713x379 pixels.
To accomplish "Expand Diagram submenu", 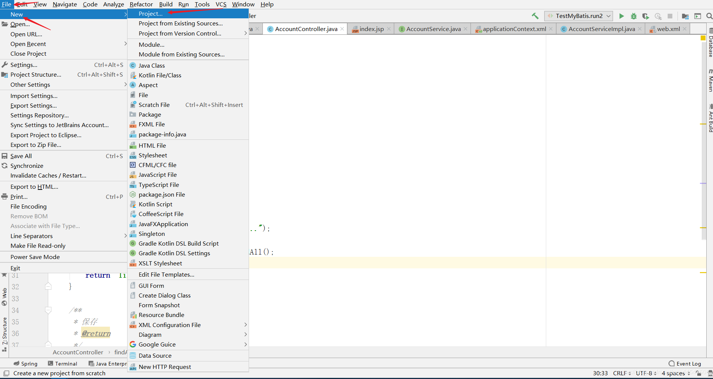I will coord(188,335).
